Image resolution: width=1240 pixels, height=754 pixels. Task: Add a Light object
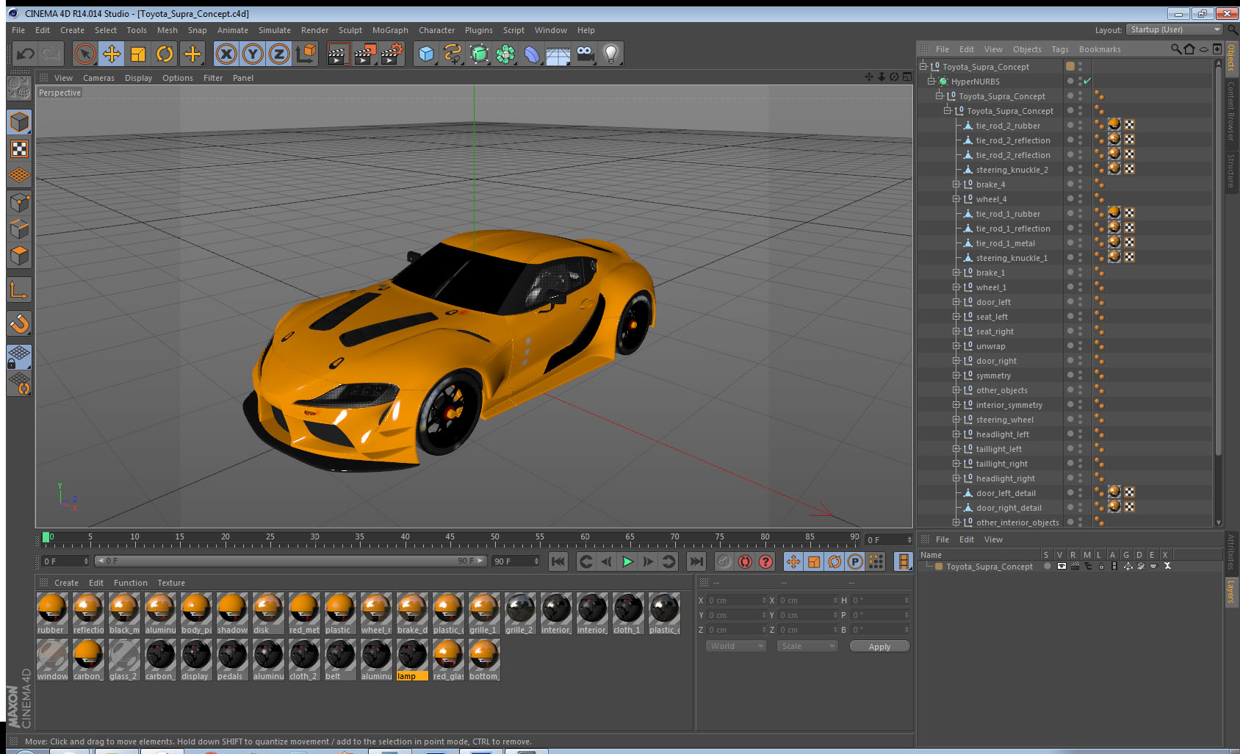coord(611,54)
